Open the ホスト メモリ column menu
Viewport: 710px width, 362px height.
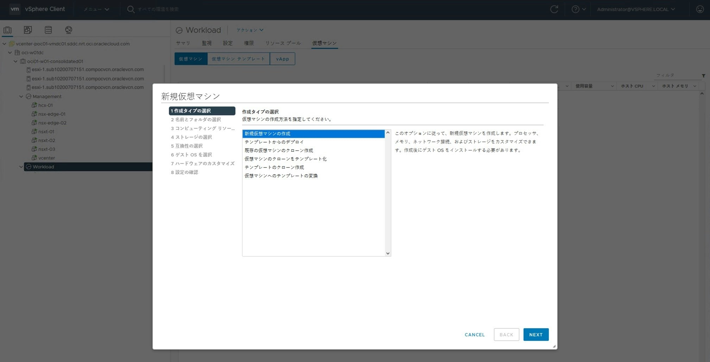pyautogui.click(x=695, y=86)
